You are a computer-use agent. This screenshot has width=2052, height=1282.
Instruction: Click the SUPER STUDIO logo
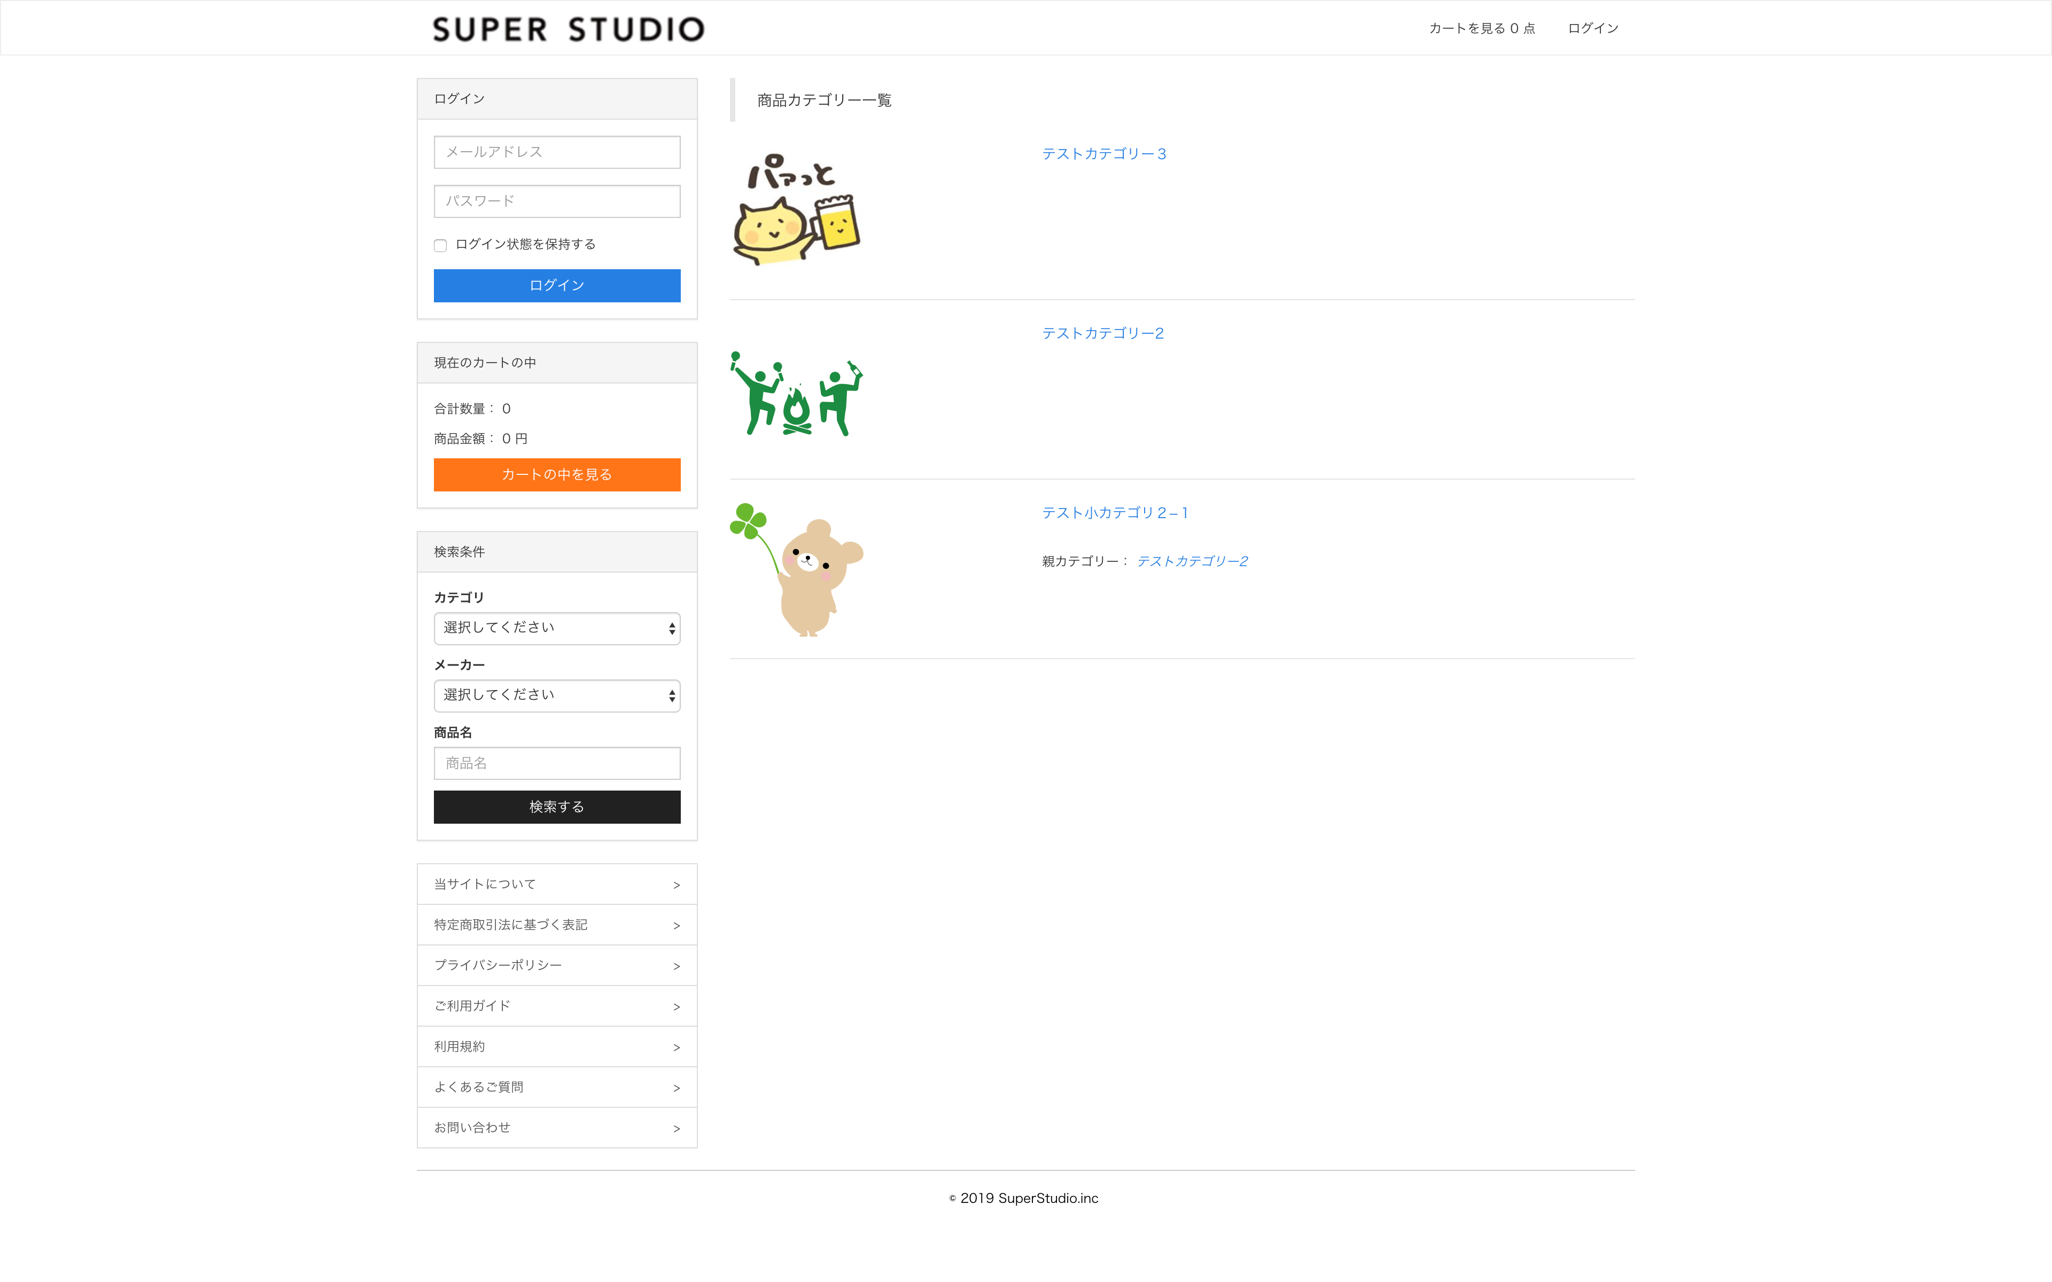[x=568, y=30]
